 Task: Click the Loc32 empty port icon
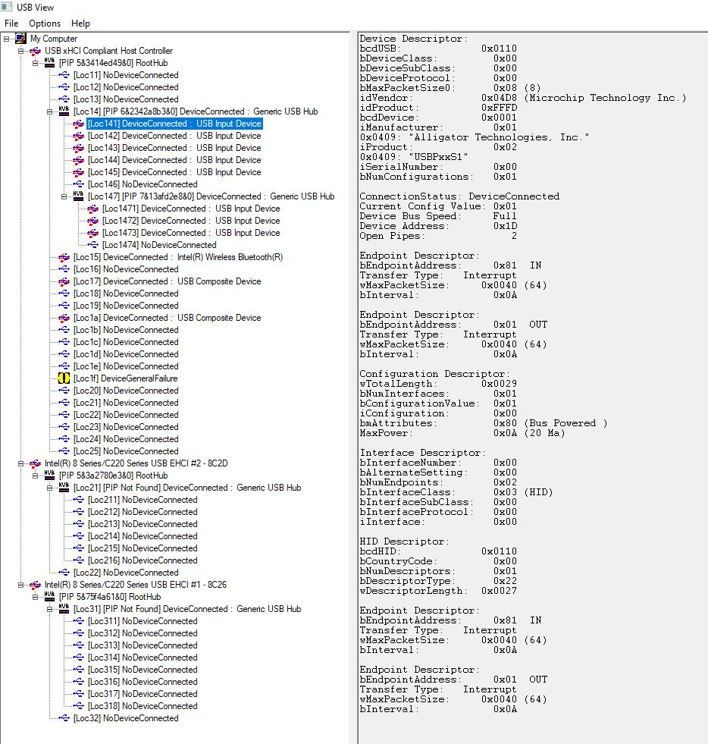coord(64,718)
